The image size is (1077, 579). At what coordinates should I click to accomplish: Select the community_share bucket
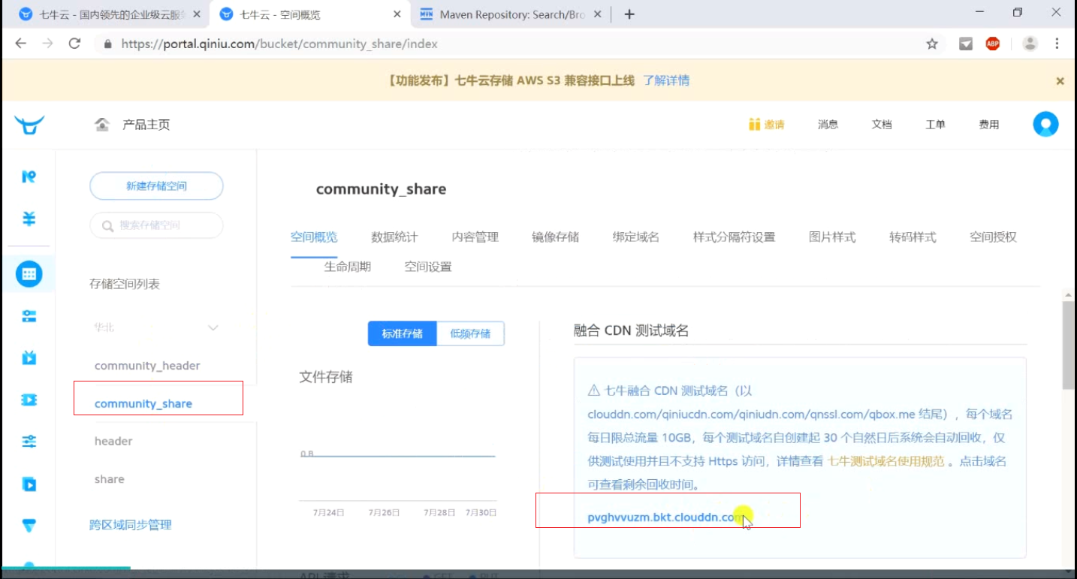point(143,404)
